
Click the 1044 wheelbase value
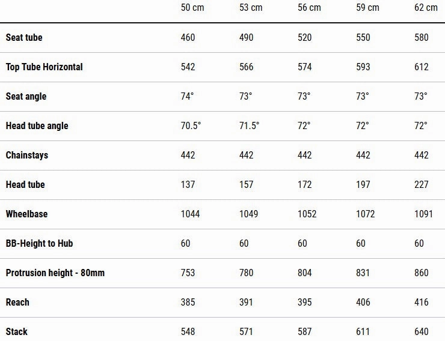tap(191, 214)
